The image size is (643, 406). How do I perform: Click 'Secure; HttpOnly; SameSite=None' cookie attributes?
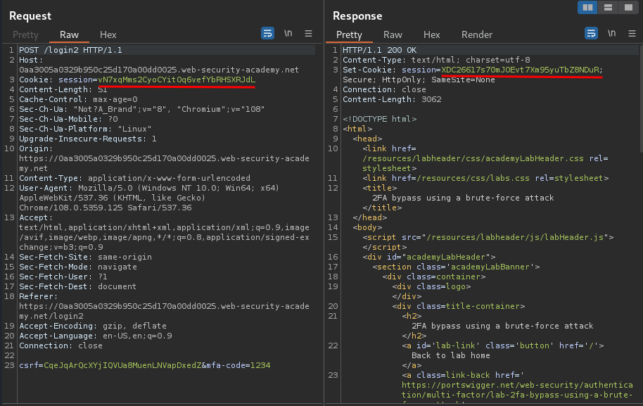[x=419, y=80]
